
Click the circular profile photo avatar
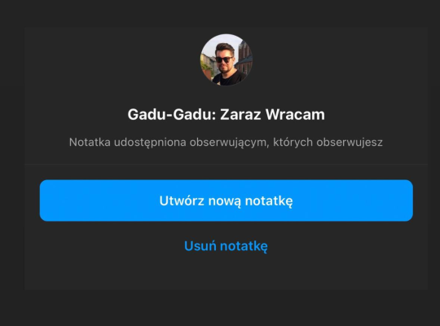[x=227, y=59]
